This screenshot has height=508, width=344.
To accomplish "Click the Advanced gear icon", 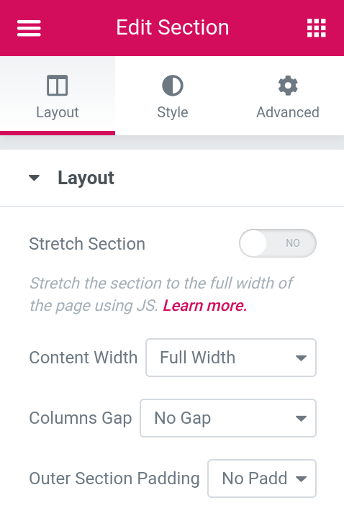I will tap(288, 86).
